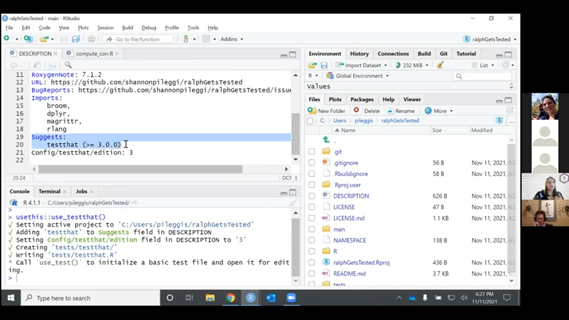Click the Save All icon in toolbar
The height and width of the screenshot is (320, 569).
tap(76, 39)
